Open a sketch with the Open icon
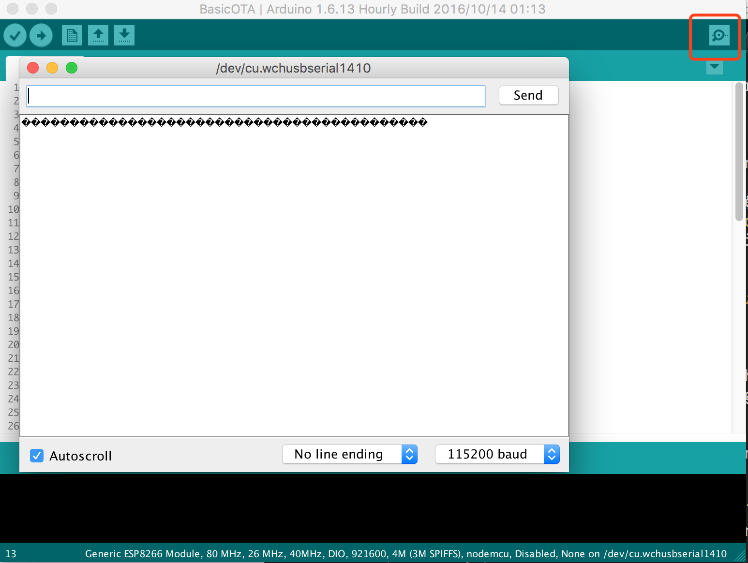Screen dimensions: 748x563 click(98, 35)
